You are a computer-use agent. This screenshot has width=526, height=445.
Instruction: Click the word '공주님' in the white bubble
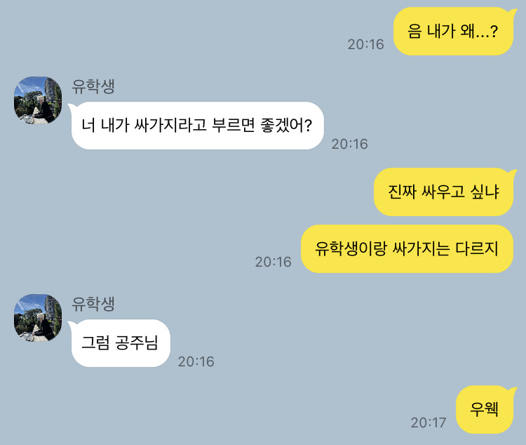coord(136,343)
